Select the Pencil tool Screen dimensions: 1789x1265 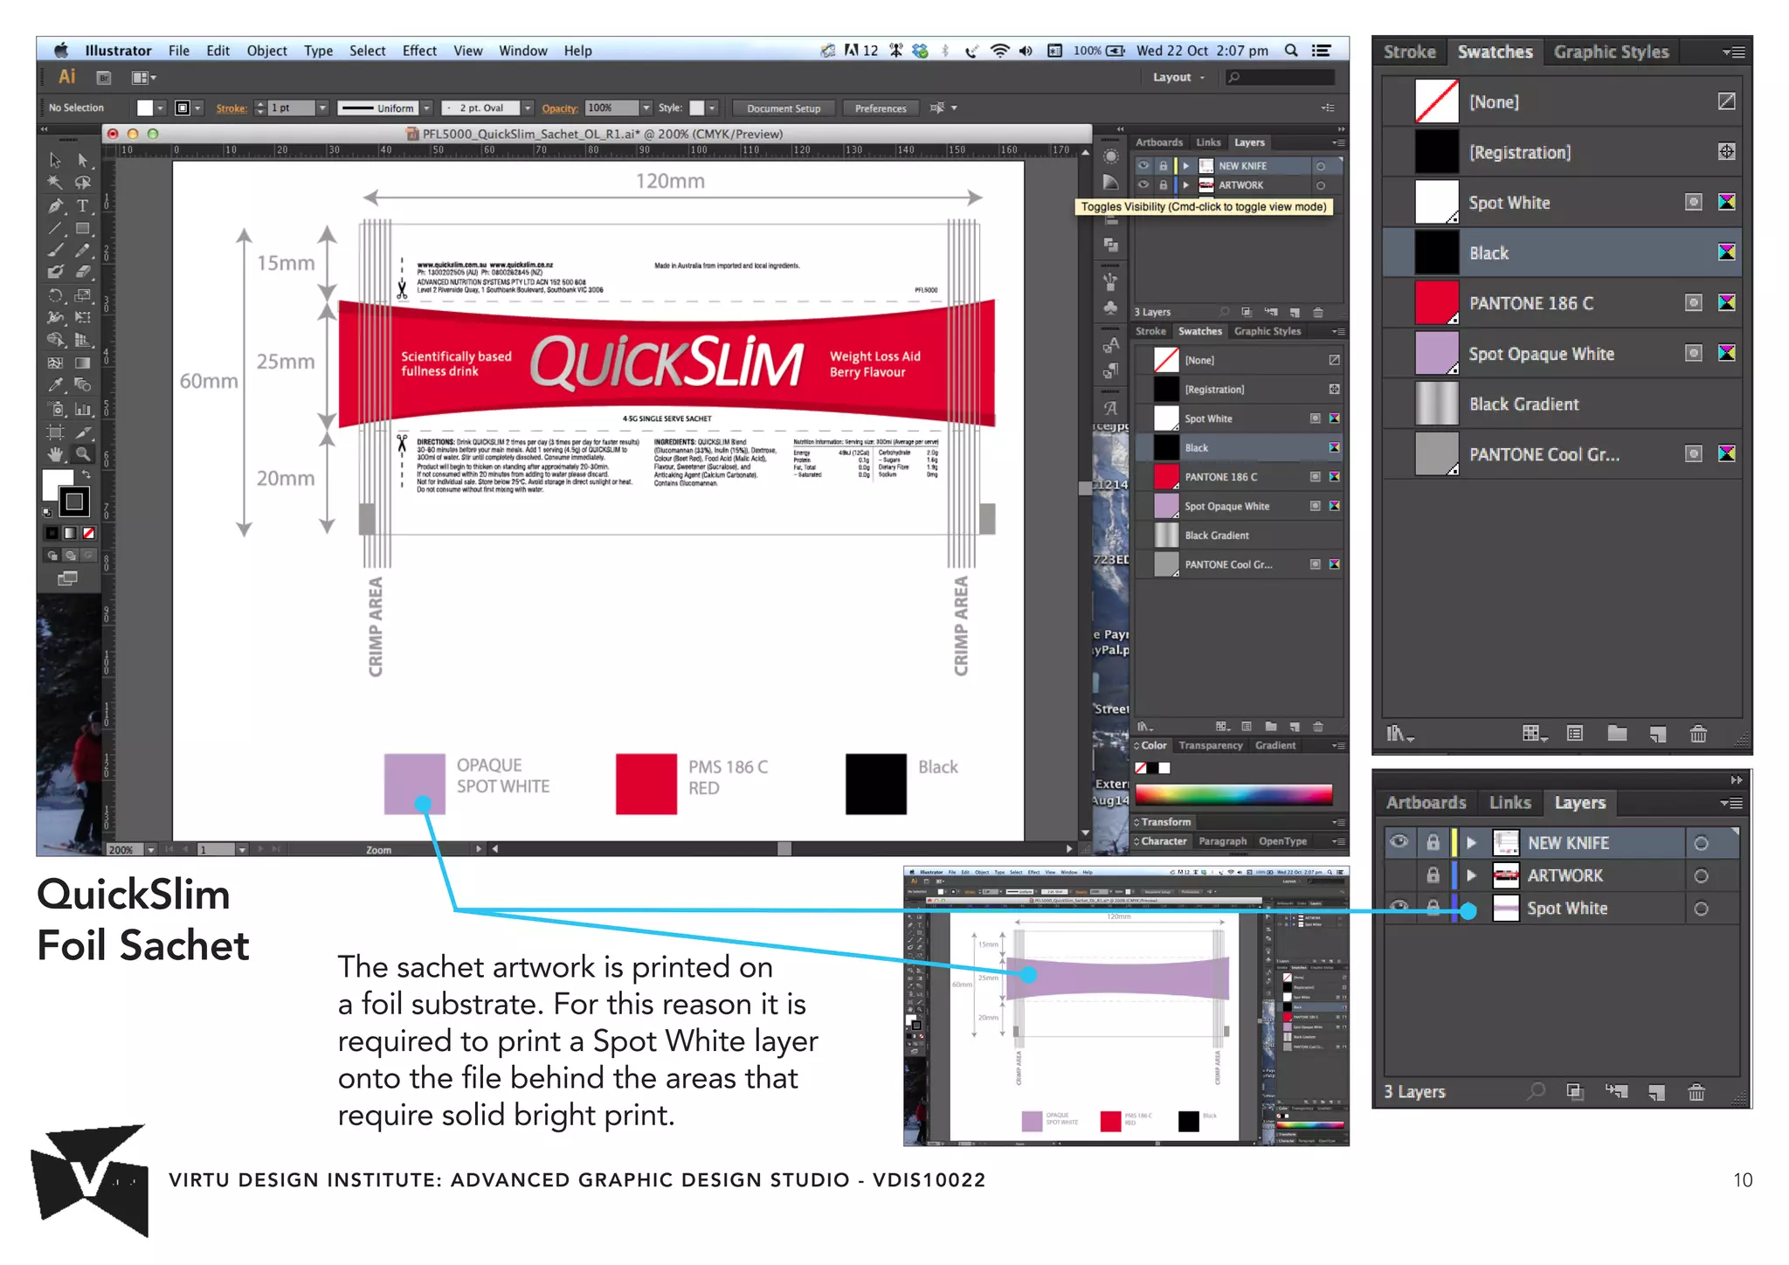pyautogui.click(x=83, y=250)
